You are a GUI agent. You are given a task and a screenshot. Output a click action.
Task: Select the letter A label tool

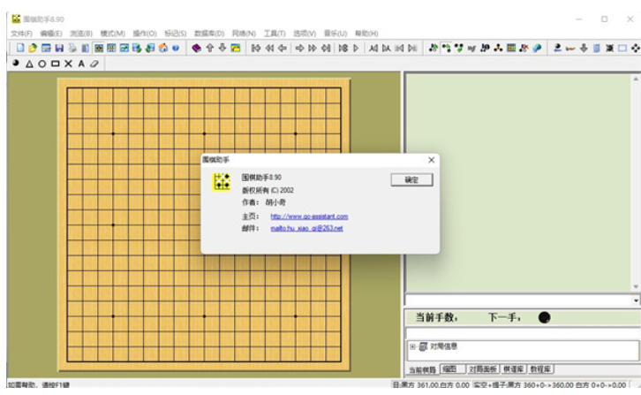(81, 64)
